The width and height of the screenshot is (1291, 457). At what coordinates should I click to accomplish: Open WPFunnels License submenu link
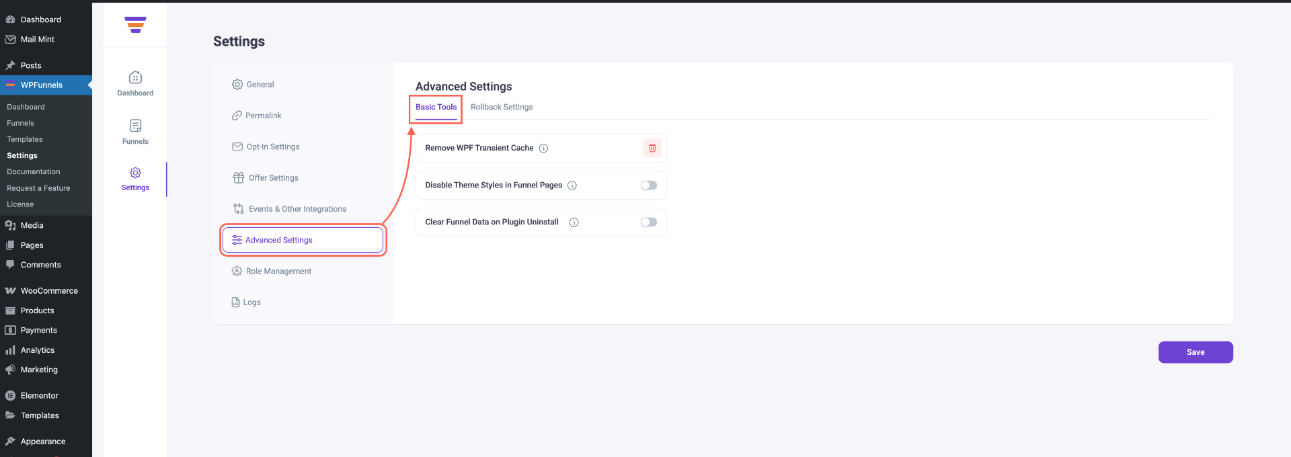click(20, 204)
